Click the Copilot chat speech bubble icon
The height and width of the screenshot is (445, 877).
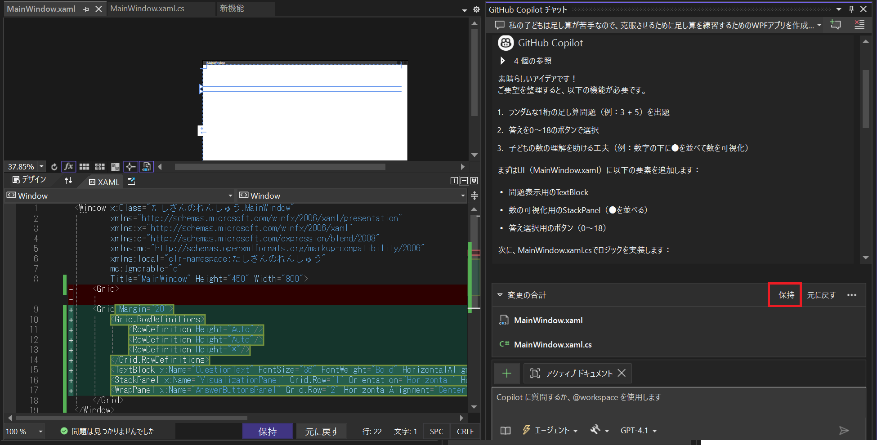(x=500, y=25)
